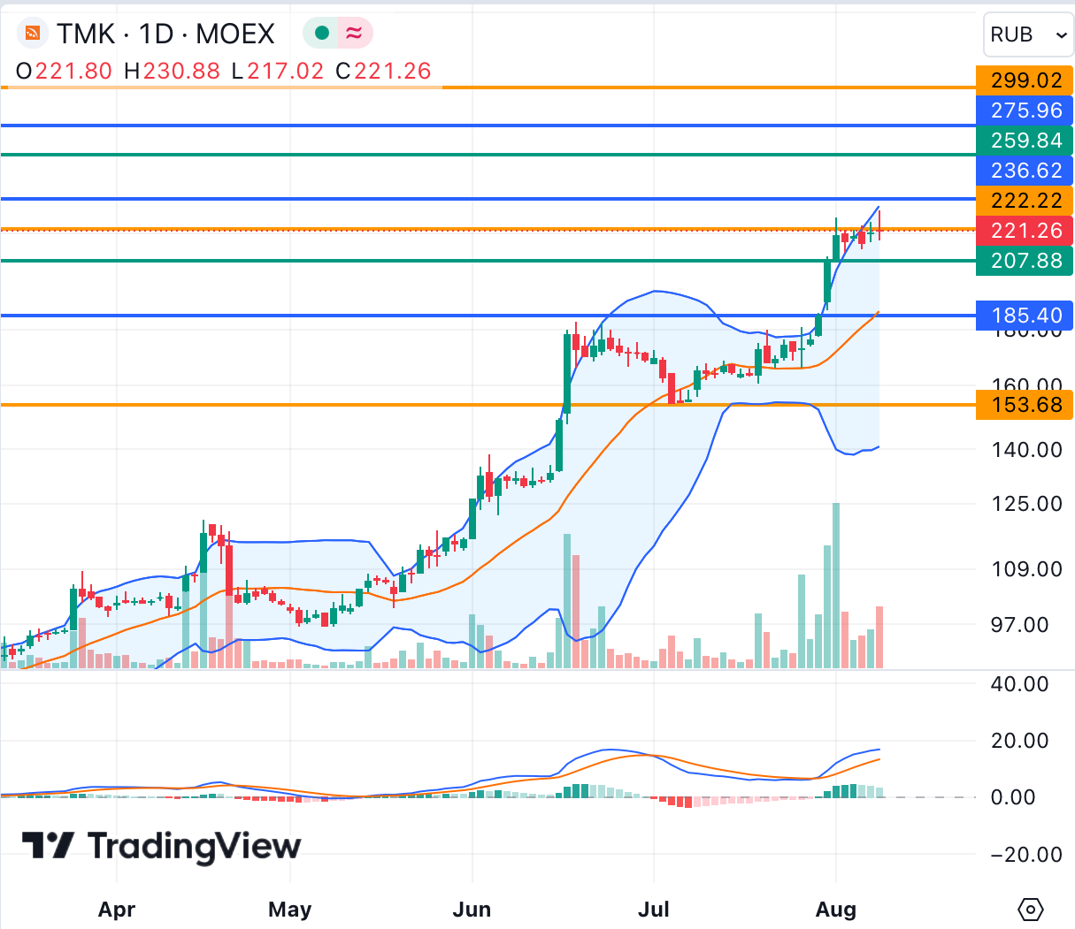
Task: Open chart settings hexagon icon
Action: click(1031, 909)
